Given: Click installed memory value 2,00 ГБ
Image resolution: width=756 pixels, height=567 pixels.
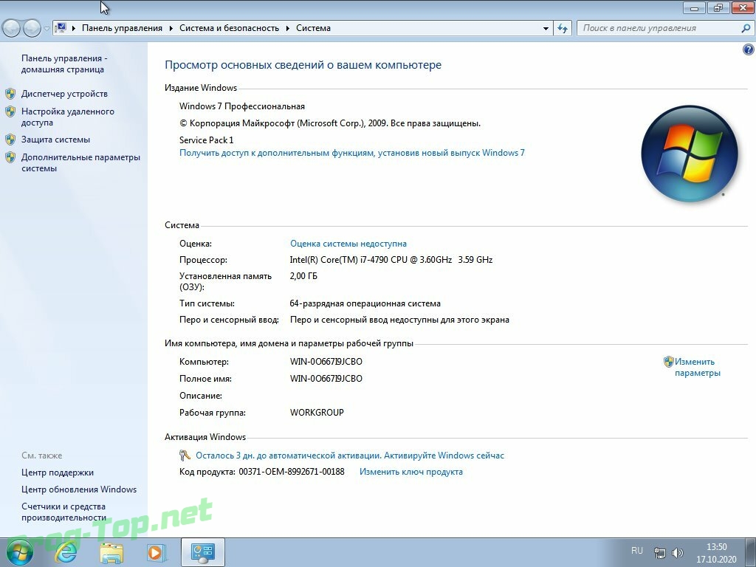Looking at the screenshot, I should click(x=303, y=276).
